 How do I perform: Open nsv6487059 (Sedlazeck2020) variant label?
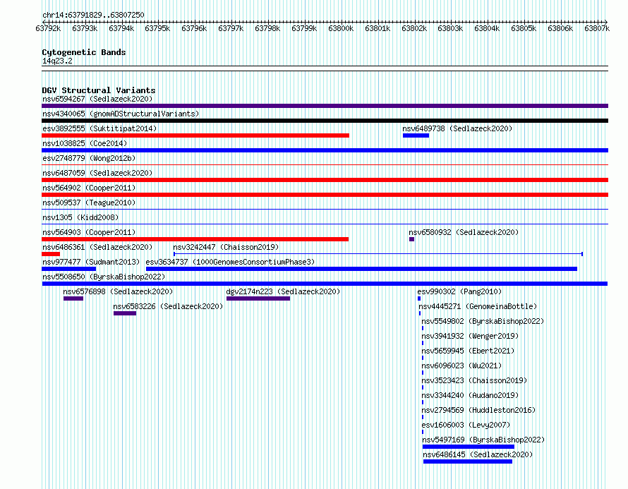[x=97, y=173]
